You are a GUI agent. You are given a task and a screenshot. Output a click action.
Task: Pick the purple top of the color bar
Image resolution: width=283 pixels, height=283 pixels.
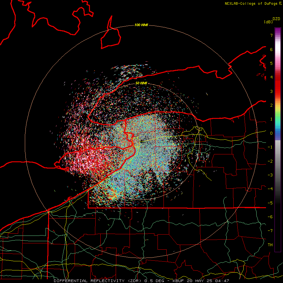pos(278,31)
